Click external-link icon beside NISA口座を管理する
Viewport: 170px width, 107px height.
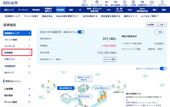point(78,16)
